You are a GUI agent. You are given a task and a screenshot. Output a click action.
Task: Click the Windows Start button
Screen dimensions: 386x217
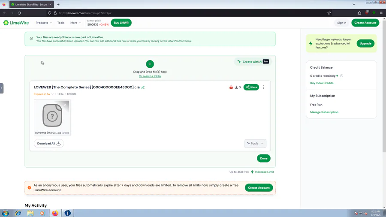(5, 213)
